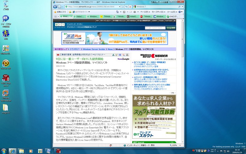
Task: Click the article print tool icon
Action: (x=127, y=55)
